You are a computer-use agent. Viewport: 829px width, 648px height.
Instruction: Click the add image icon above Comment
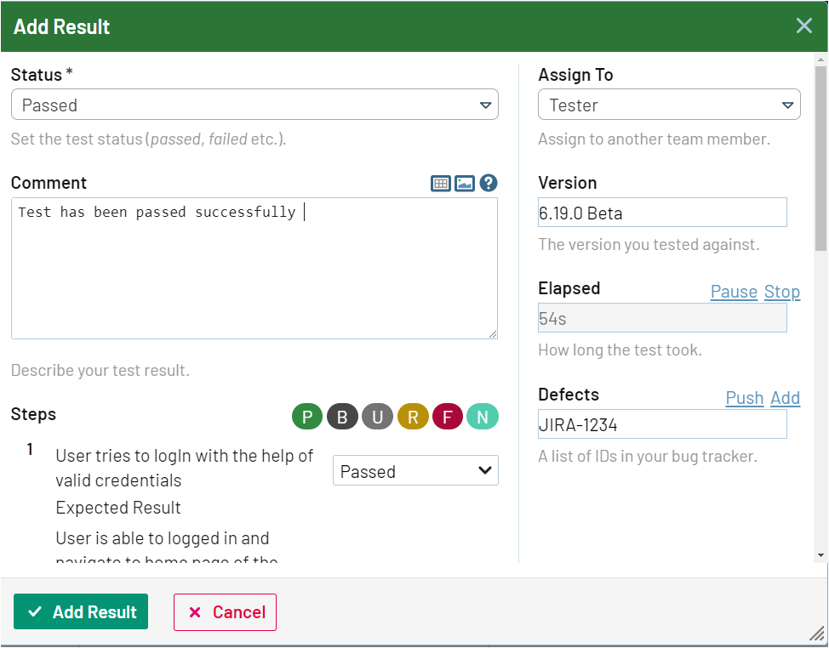(464, 183)
